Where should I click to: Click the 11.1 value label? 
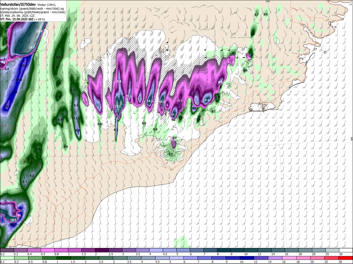[x=174, y=115]
